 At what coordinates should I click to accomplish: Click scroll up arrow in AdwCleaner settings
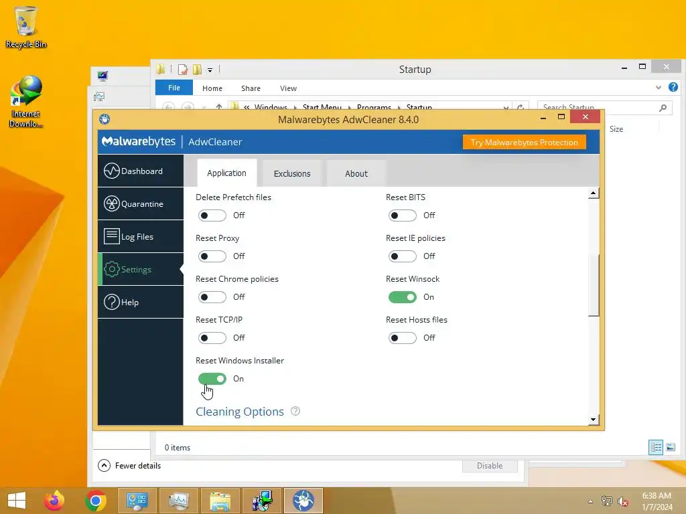click(x=594, y=193)
